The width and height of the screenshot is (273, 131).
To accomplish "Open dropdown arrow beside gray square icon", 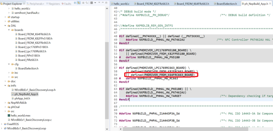I will point(95,3).
